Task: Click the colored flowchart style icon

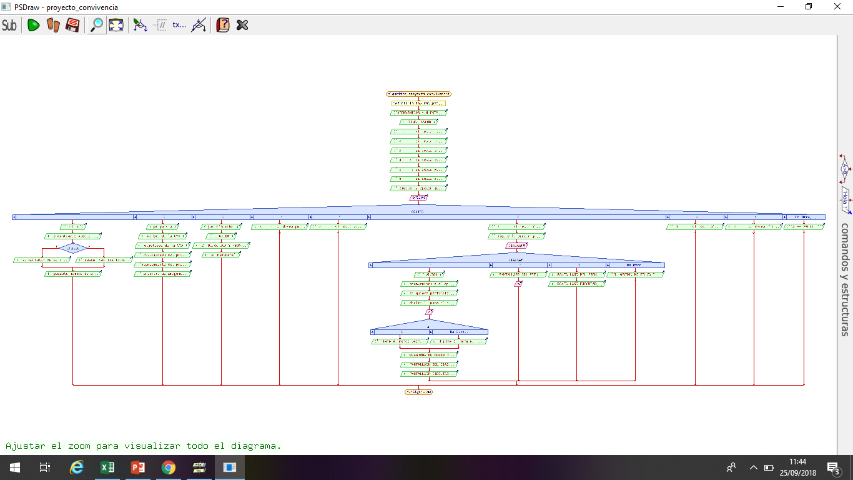Action: click(141, 25)
